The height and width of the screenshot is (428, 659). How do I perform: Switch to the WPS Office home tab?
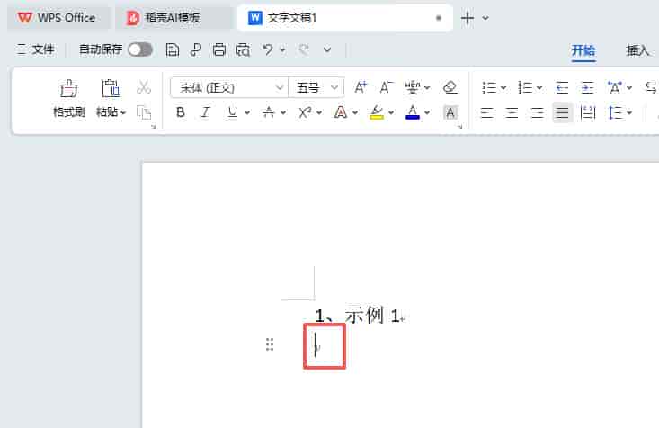pyautogui.click(x=58, y=18)
